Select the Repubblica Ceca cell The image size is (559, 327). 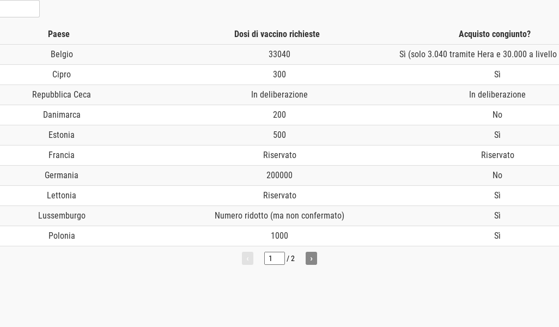pos(62,95)
